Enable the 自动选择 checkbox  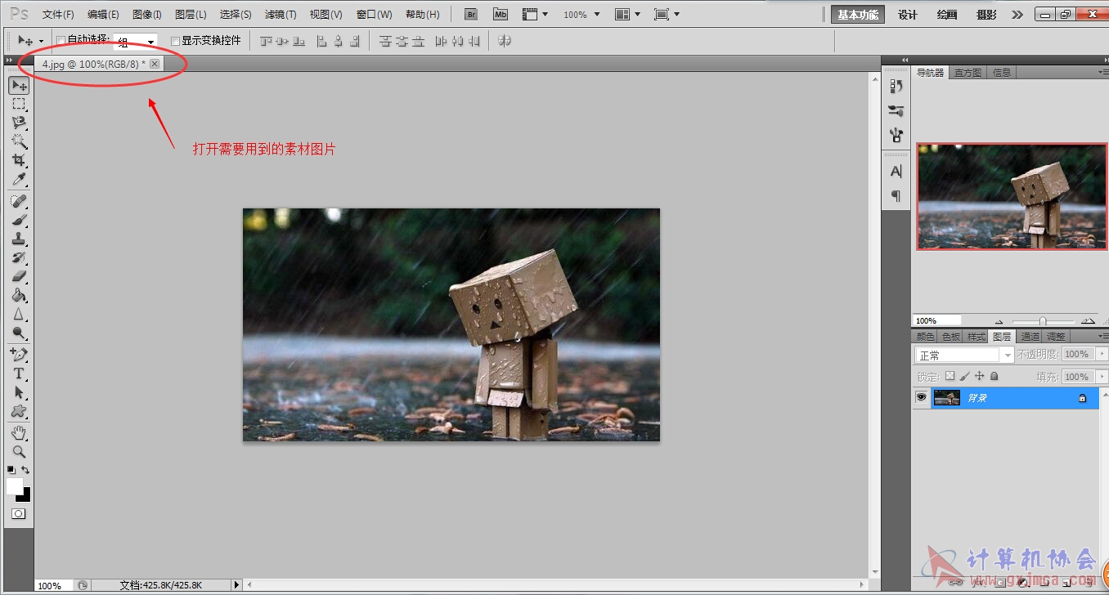click(x=61, y=40)
